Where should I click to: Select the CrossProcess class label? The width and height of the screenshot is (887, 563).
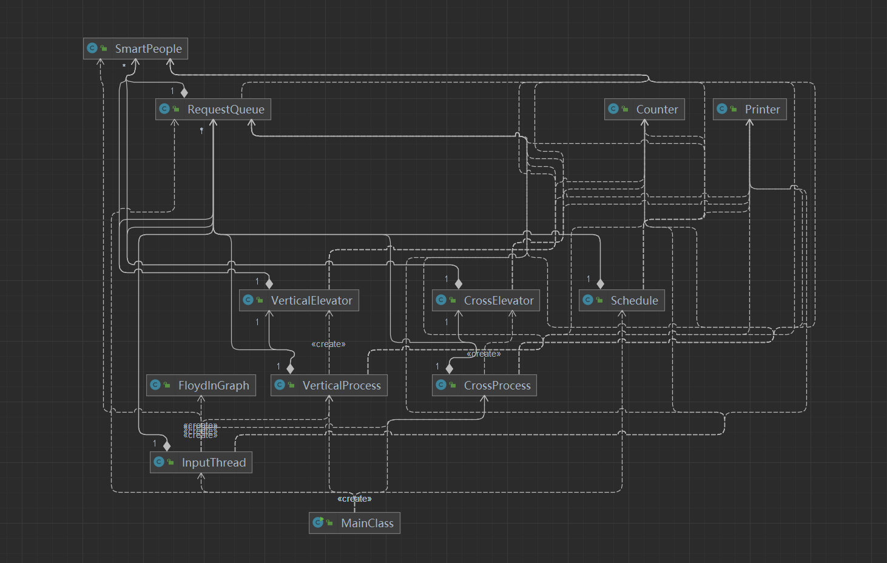tap(497, 385)
